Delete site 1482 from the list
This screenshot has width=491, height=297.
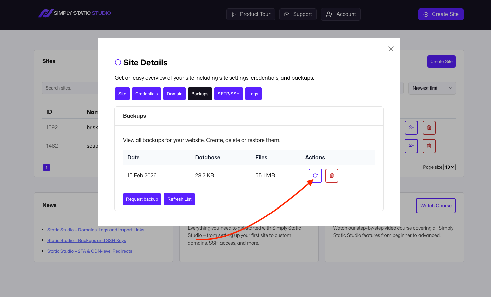(x=429, y=146)
